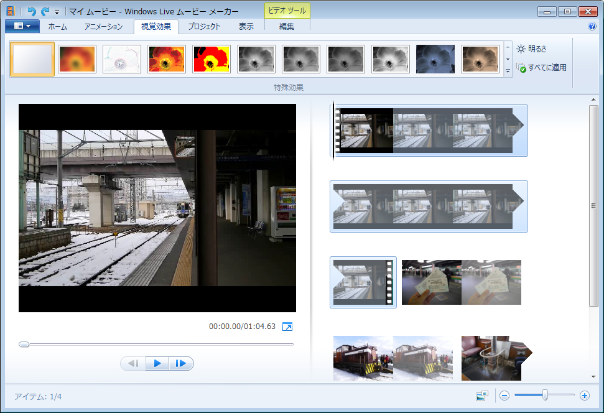Open the blue application menu dropdown
Viewport: 604px width, 413px height.
pyautogui.click(x=22, y=26)
